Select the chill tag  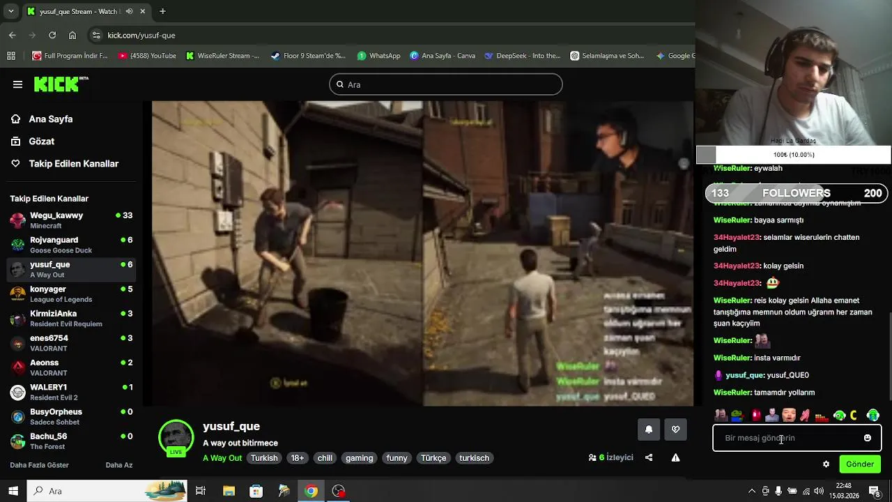tap(325, 458)
